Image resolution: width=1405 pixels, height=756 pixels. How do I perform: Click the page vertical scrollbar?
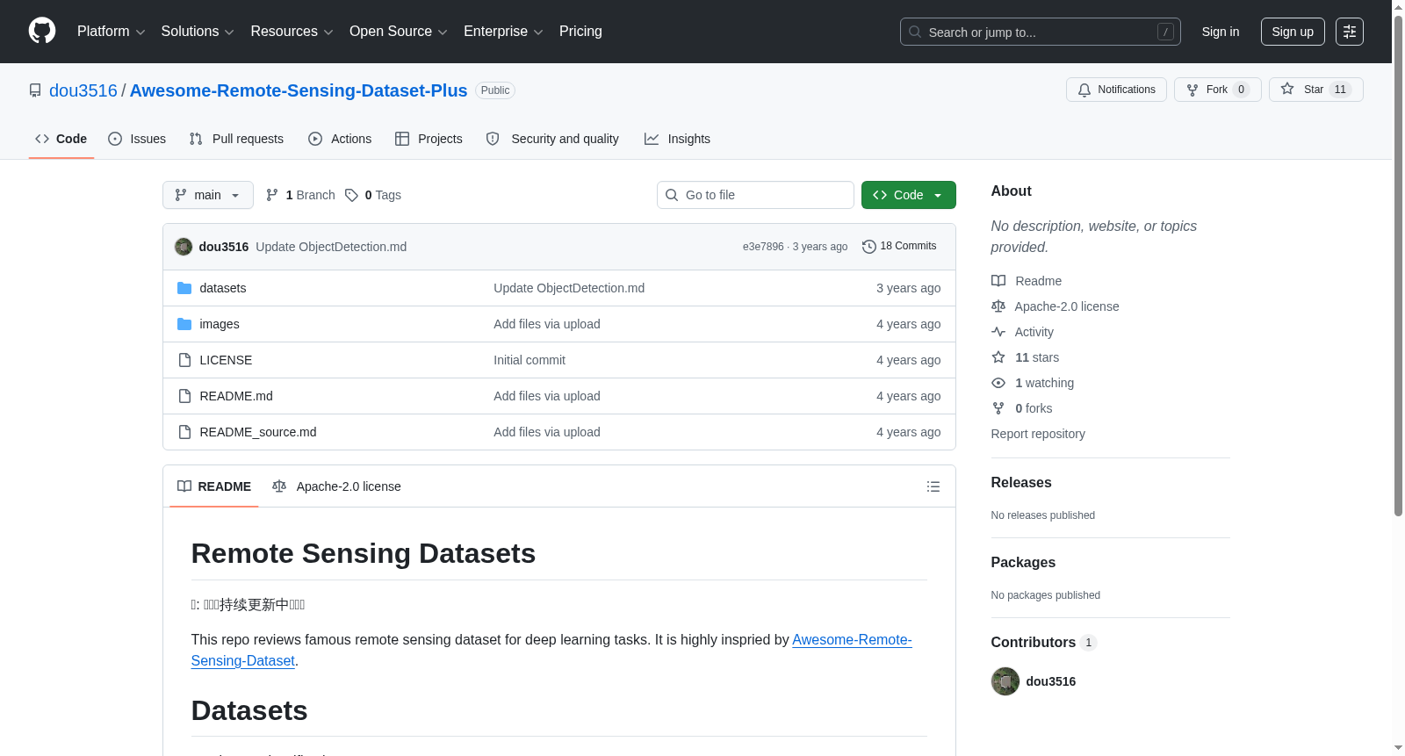(1398, 263)
